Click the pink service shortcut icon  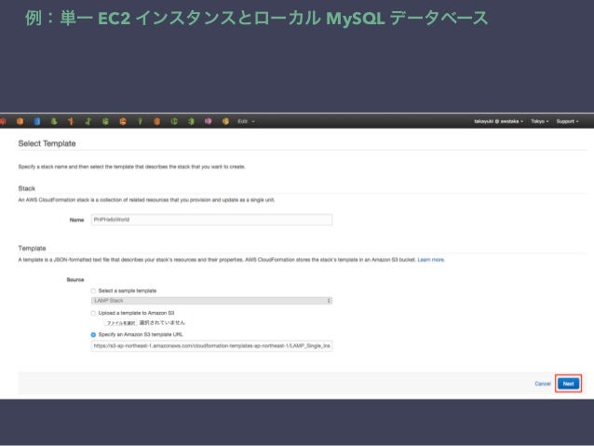(x=208, y=121)
